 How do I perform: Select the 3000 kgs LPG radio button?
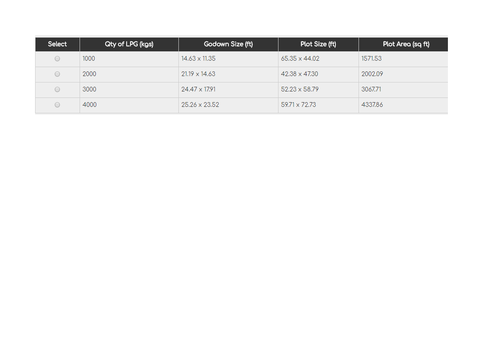(x=57, y=89)
